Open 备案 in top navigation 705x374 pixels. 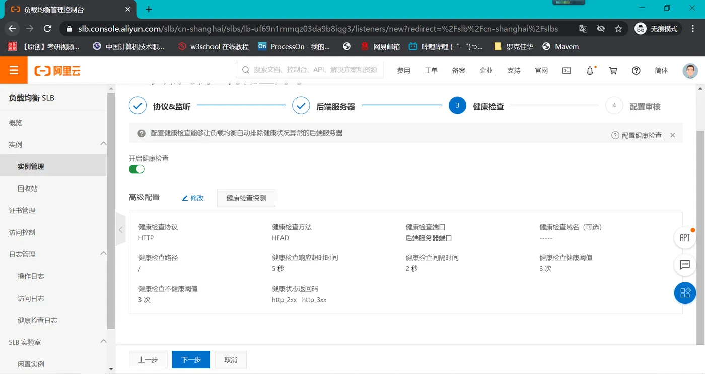pos(459,71)
